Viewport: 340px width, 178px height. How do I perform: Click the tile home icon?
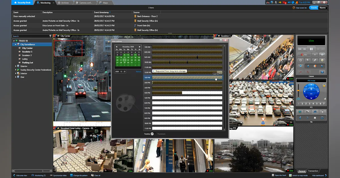(315, 118)
